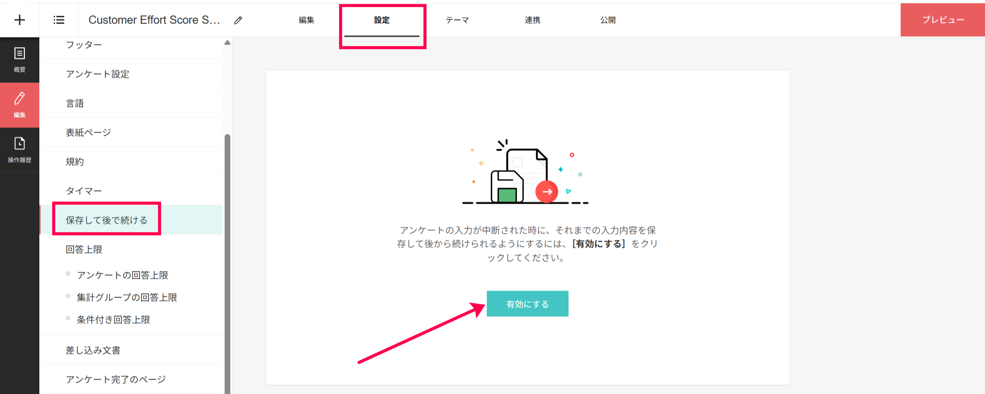The image size is (985, 394).
Task: Click the pencil icon to rename survey
Action: [x=238, y=21]
